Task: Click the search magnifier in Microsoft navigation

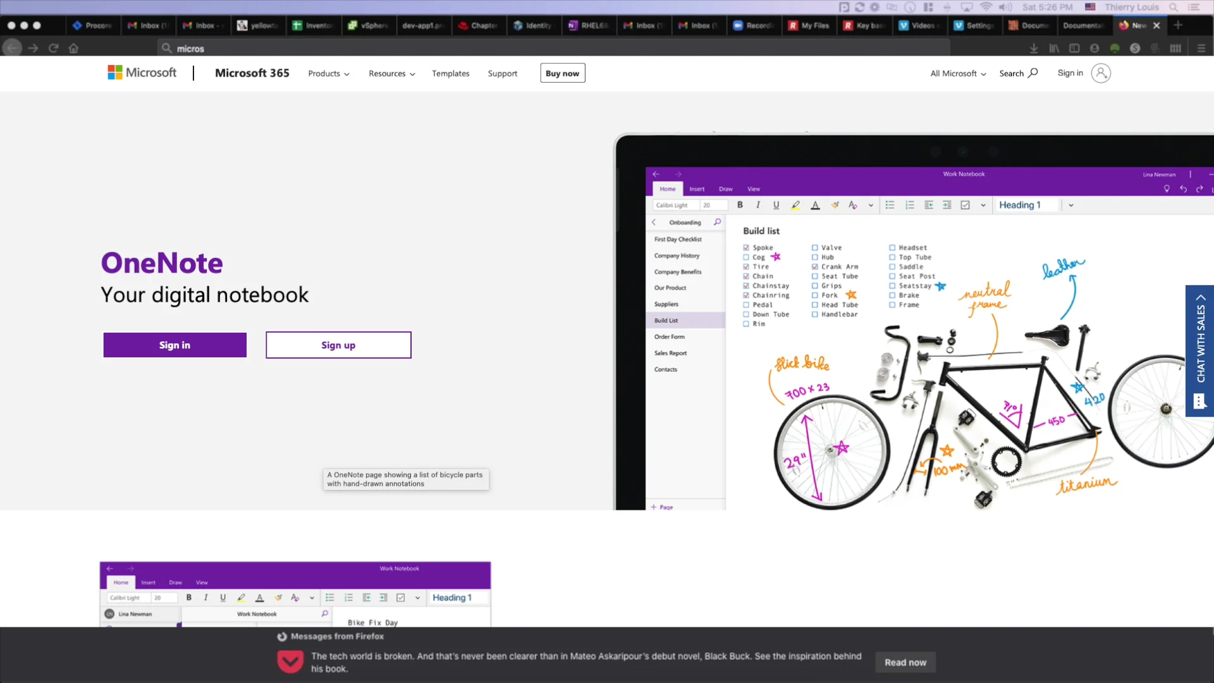Action: (x=1032, y=73)
